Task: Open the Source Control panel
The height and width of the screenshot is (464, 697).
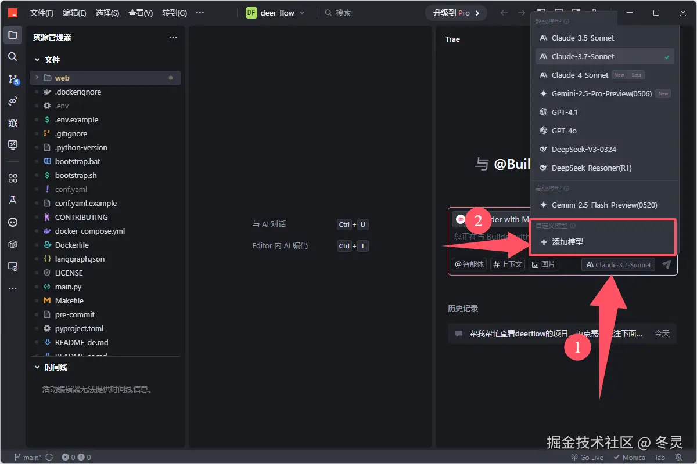Action: (13, 78)
